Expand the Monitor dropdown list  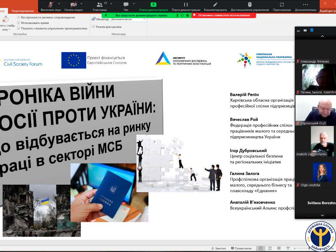(x=144, y=20)
